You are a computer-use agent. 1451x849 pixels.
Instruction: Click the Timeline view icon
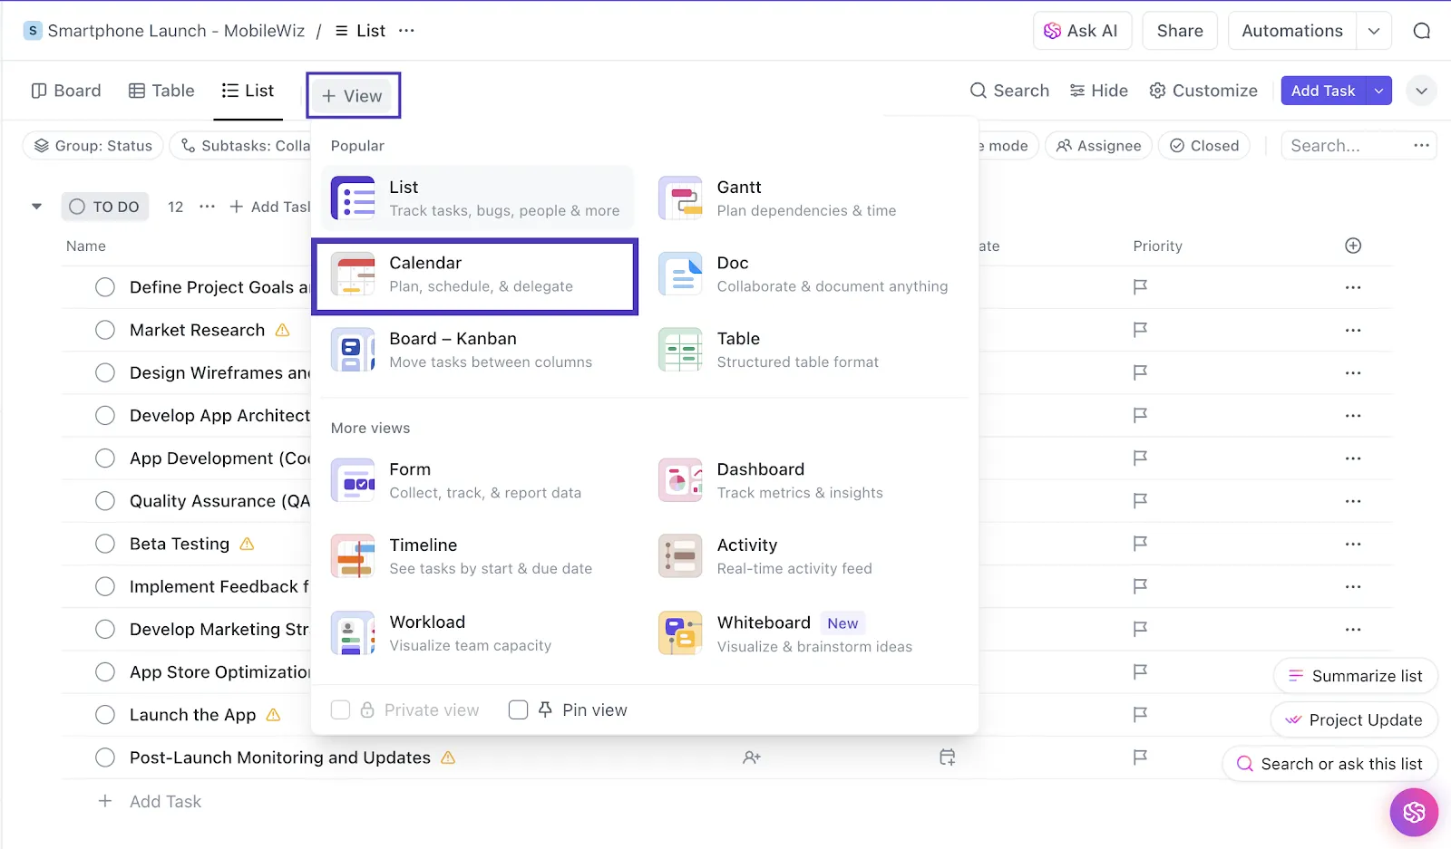353,556
